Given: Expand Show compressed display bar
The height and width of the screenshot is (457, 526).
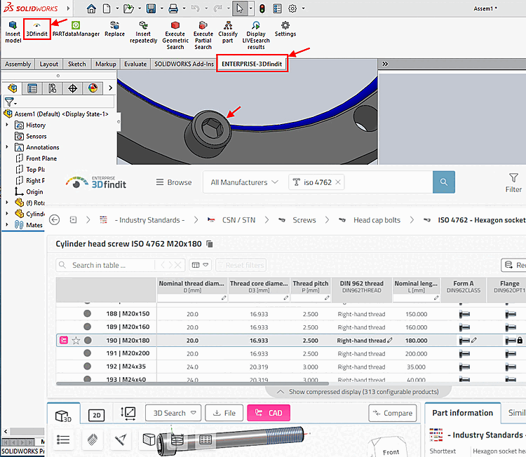Looking at the screenshot, I should pyautogui.click(x=358, y=392).
